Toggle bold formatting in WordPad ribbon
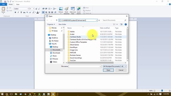171x96 pixels. [x=15, y=13]
